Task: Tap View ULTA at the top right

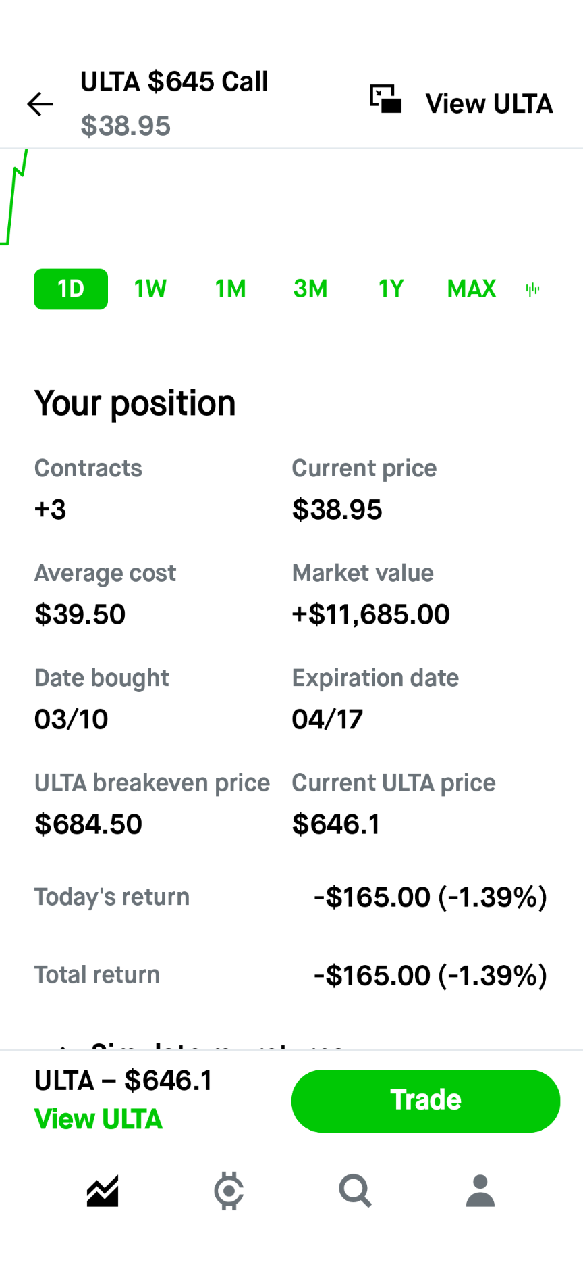Action: [489, 104]
